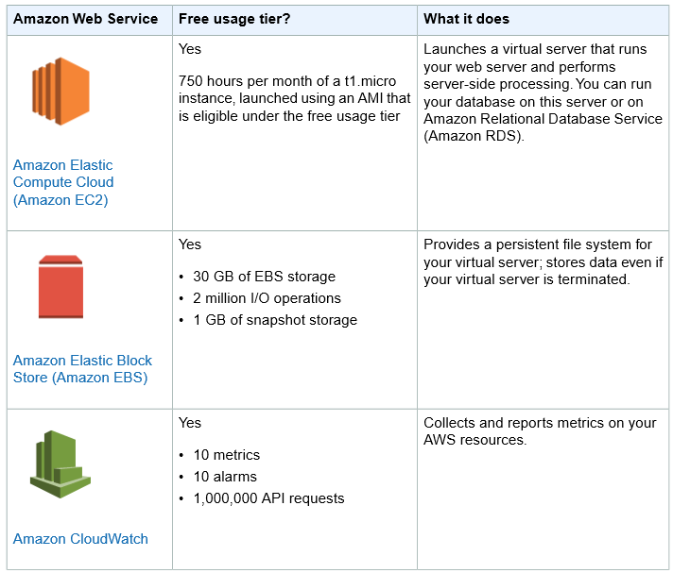673x573 pixels.
Task: Click the EC2 'Launches a virtual server' description
Action: pos(543,93)
